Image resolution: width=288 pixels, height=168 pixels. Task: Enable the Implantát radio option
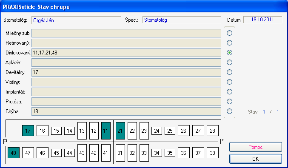(229, 91)
